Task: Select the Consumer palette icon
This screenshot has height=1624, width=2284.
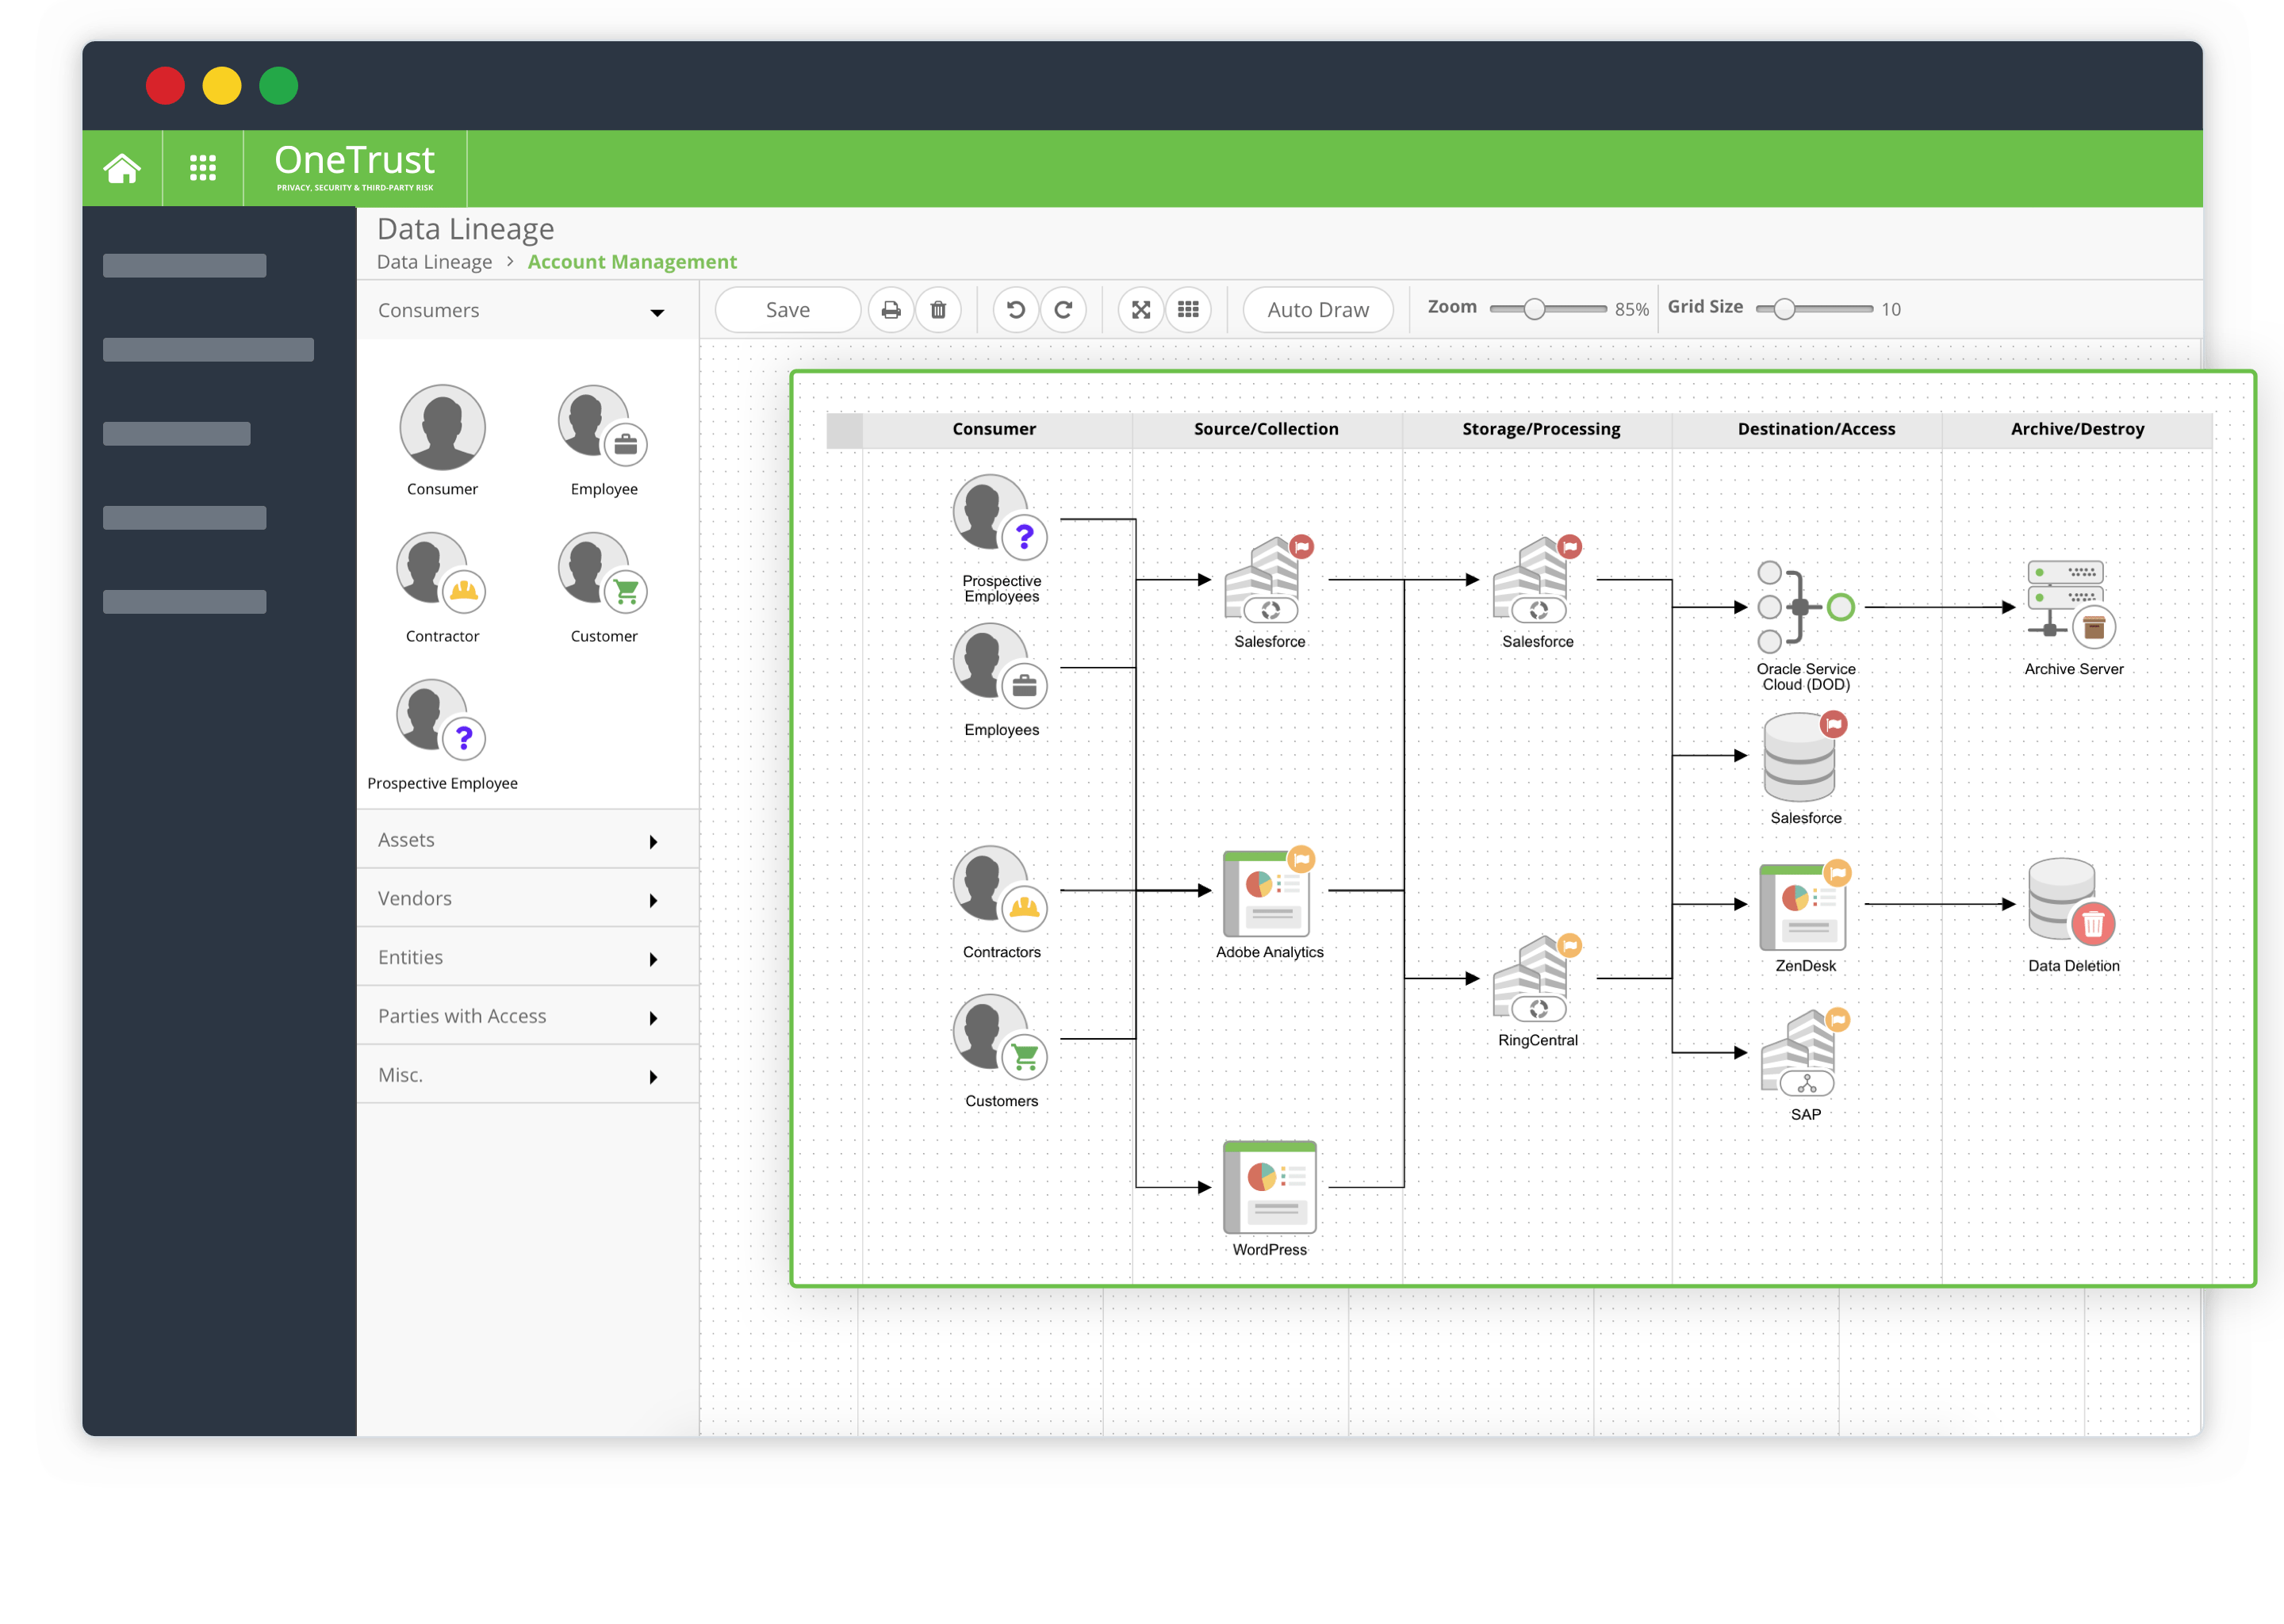Action: (442, 428)
